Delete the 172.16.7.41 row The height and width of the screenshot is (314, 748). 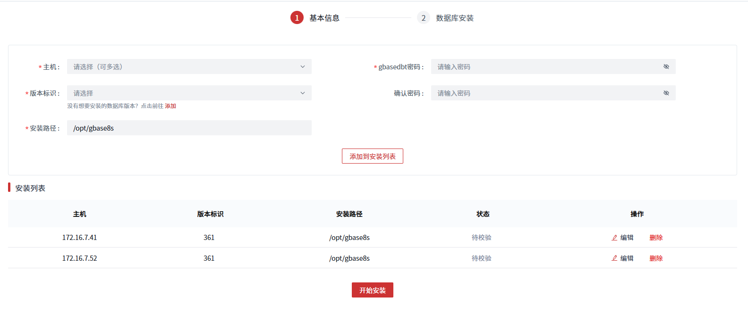(656, 238)
